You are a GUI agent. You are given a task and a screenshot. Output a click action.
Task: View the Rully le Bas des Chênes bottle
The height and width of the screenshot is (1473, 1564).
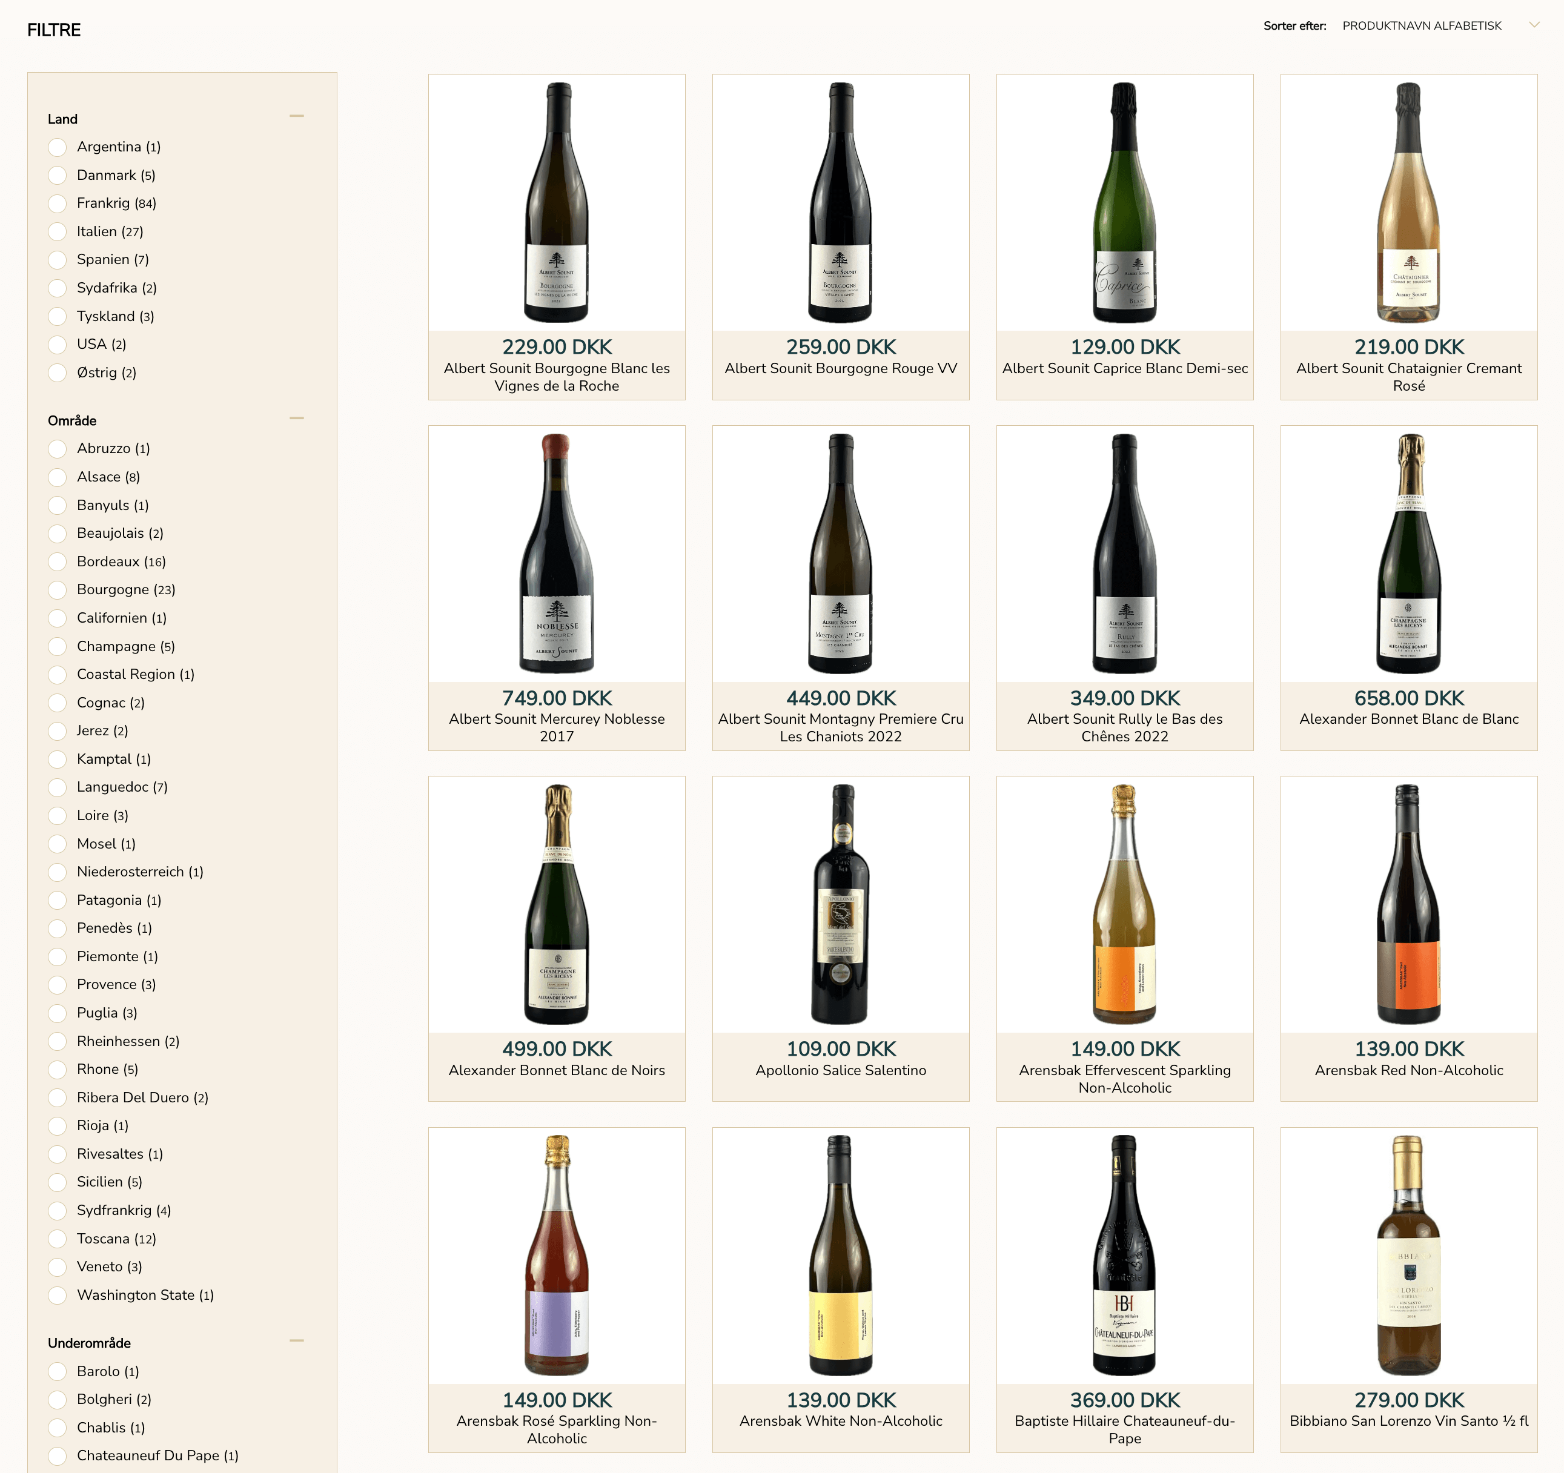click(x=1125, y=554)
